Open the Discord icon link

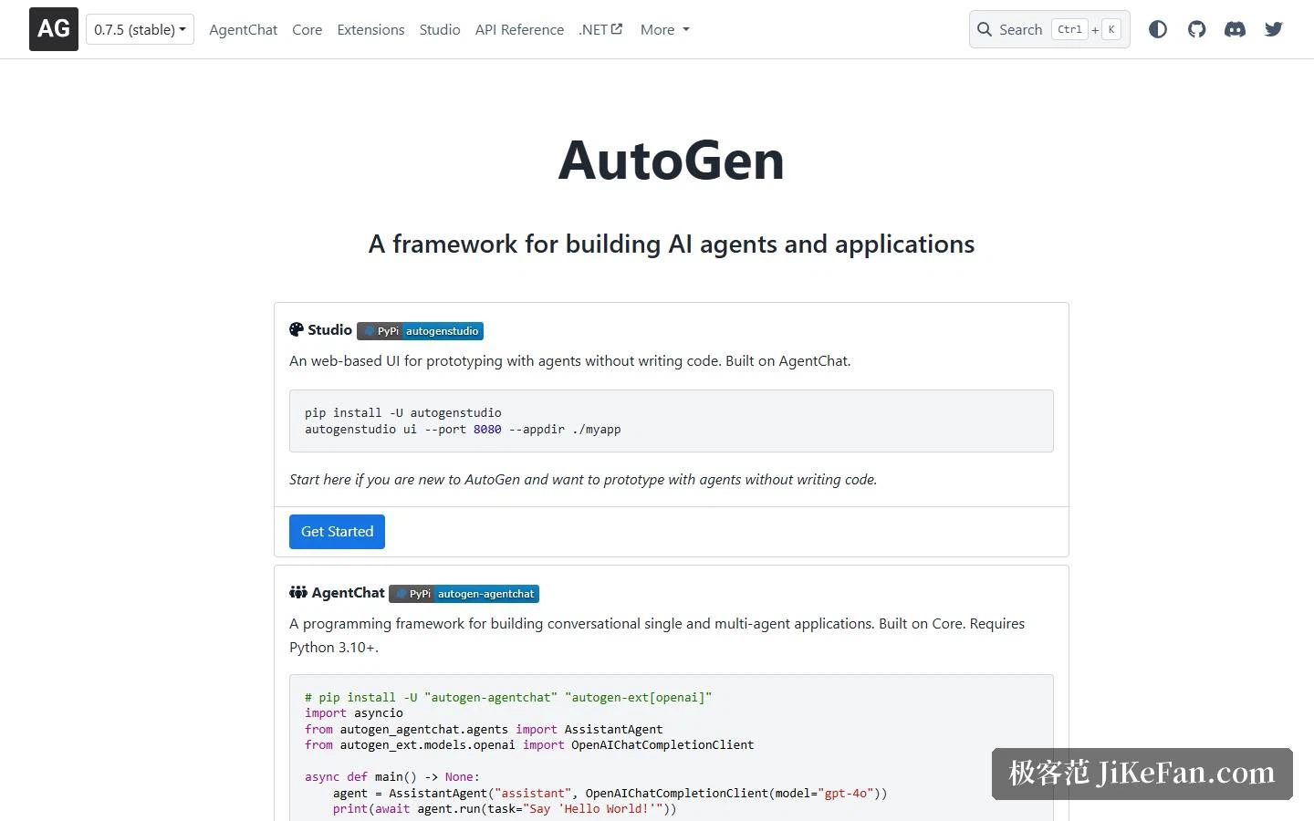tap(1235, 29)
